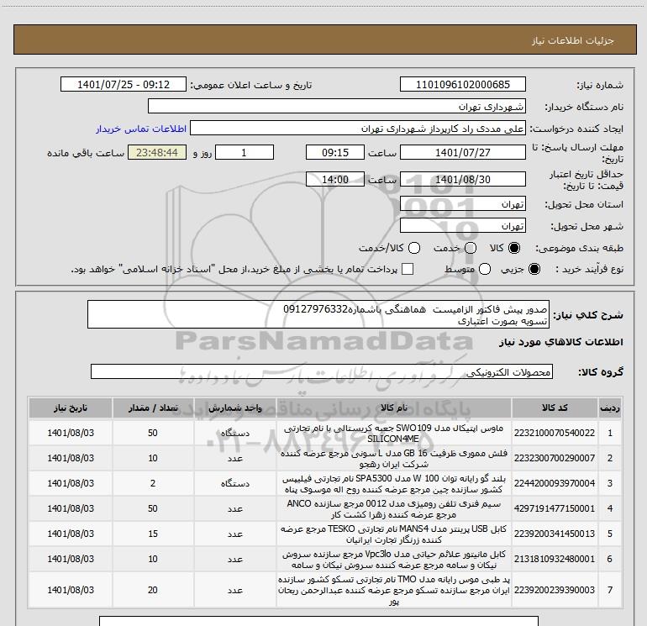Select the متوسط purchase type radio
Viewport: 647px width, 626px height.
[485, 269]
